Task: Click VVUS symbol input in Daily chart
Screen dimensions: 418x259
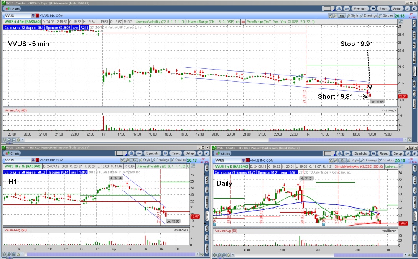Action: click(x=228, y=160)
